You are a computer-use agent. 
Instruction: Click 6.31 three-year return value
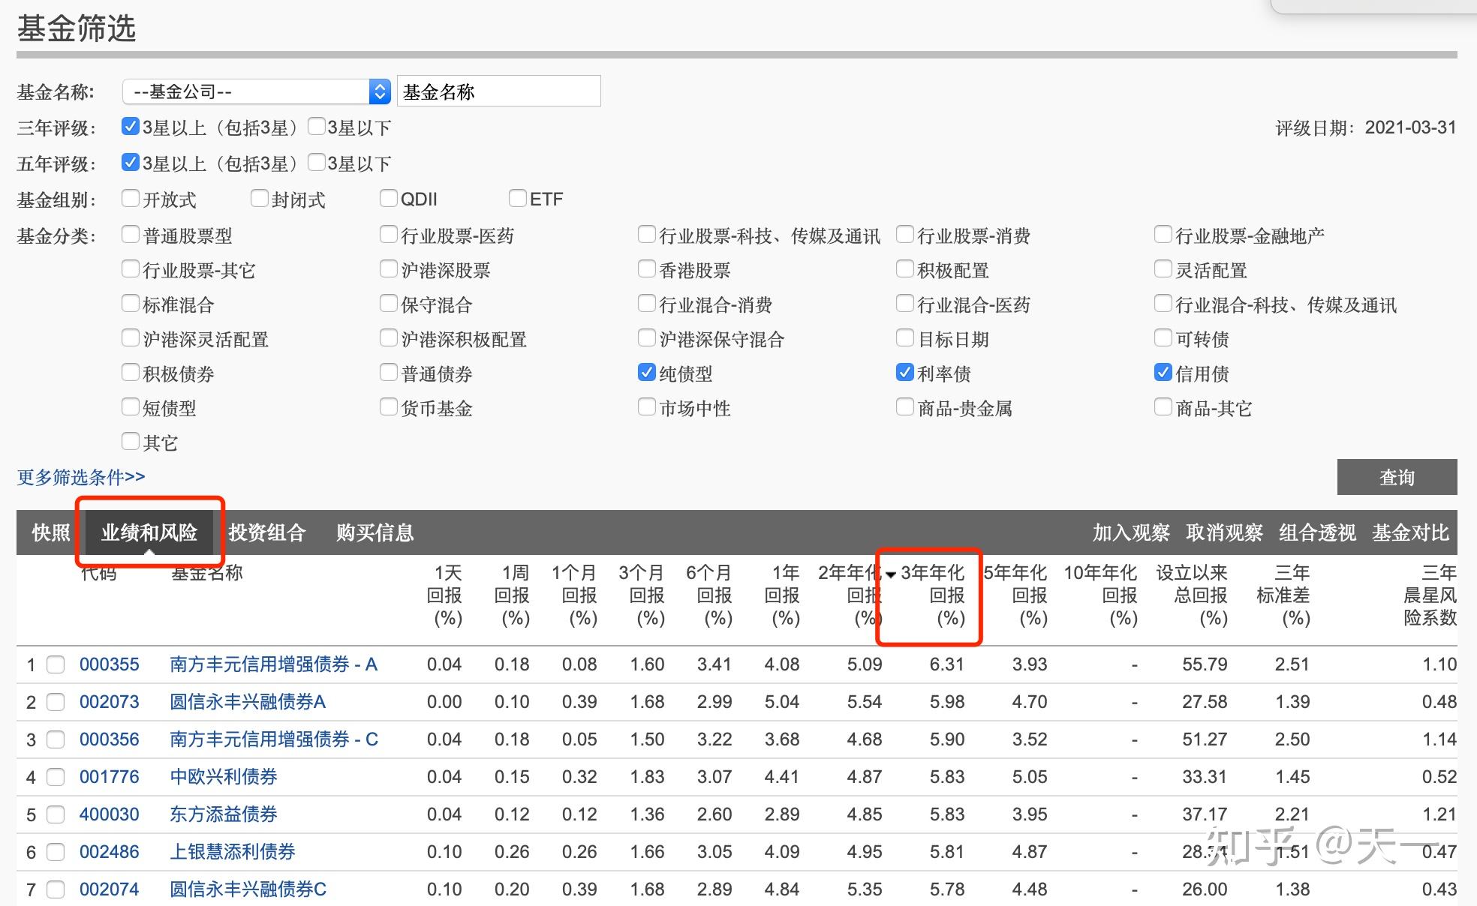[947, 664]
